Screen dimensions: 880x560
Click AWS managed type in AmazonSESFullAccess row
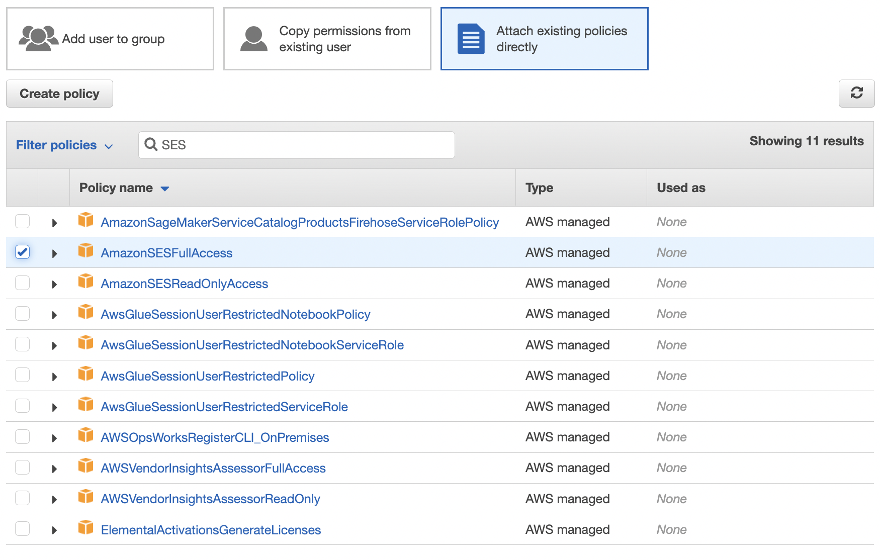point(567,252)
